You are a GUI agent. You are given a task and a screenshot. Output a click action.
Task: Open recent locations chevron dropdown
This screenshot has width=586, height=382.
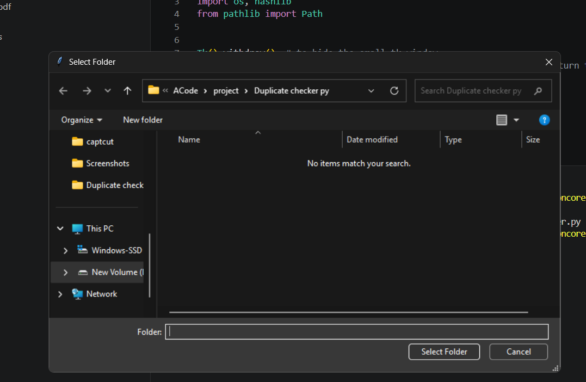(x=108, y=90)
